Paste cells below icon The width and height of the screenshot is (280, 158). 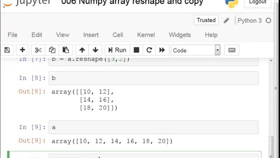pos(66,50)
